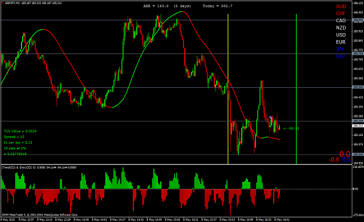Select the yellow vertical line

click(x=228, y=89)
